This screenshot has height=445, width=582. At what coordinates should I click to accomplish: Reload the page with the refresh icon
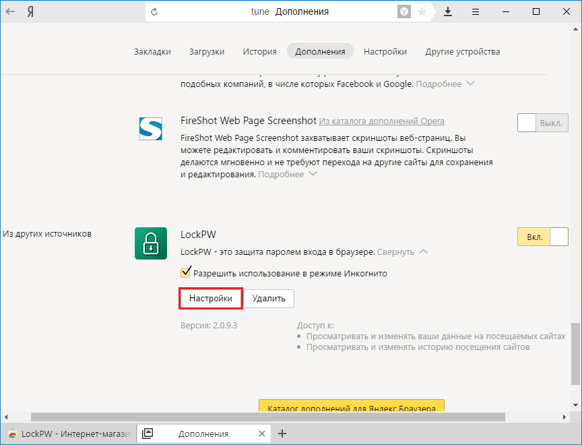pyautogui.click(x=154, y=11)
